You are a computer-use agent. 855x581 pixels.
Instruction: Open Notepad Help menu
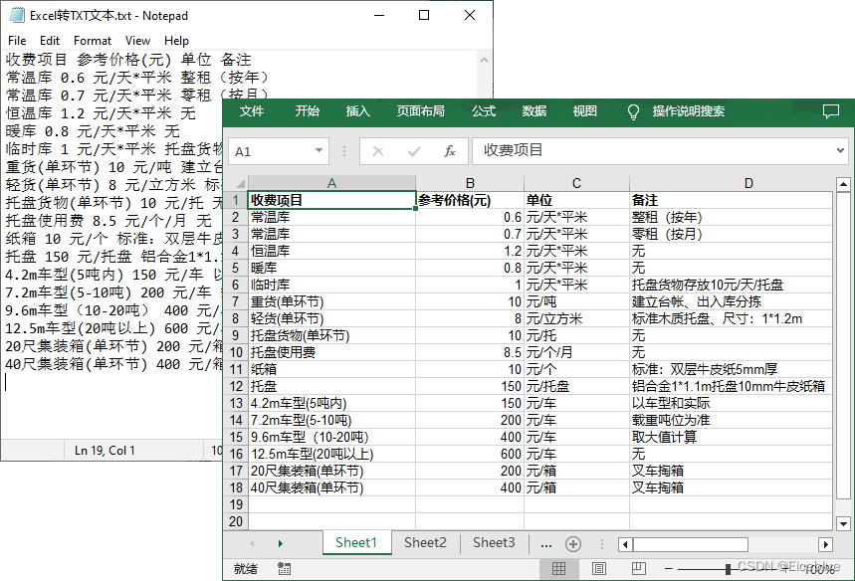[x=176, y=41]
